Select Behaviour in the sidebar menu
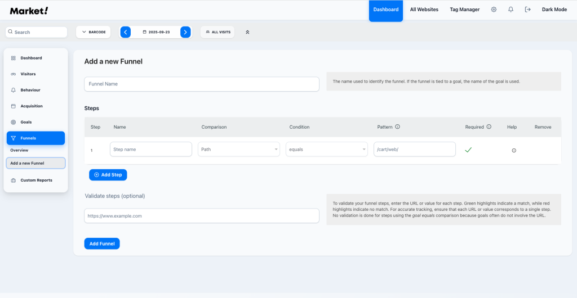Viewport: 577px width, 298px height. 30,90
